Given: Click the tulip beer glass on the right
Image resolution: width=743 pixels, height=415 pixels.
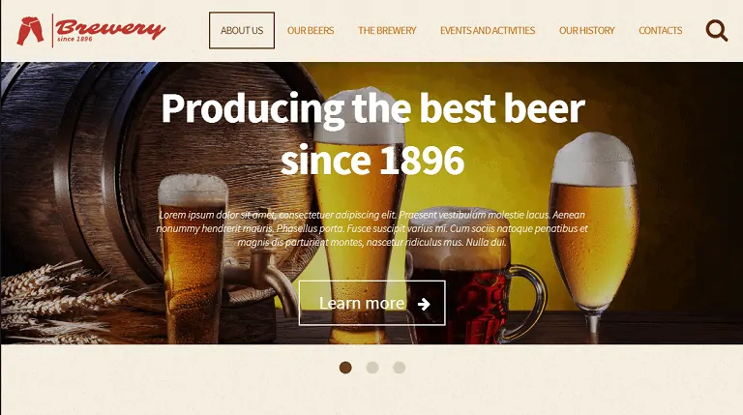Looking at the screenshot, I should [x=593, y=237].
